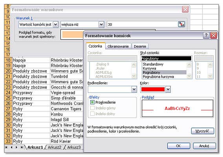The image size is (223, 157).
Task: Click next sheet navigation arrow
Action: tap(16, 147)
